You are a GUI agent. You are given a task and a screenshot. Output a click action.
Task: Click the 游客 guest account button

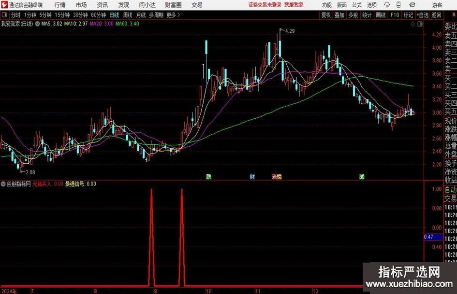[437, 5]
